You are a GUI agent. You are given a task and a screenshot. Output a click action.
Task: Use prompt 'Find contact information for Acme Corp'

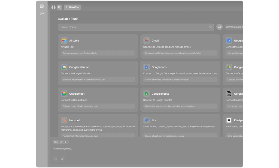pos(98,136)
